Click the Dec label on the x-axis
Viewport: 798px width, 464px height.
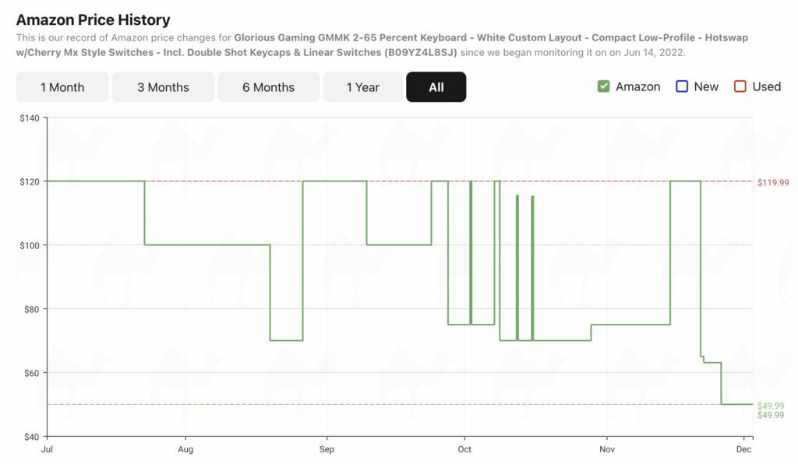pyautogui.click(x=744, y=450)
